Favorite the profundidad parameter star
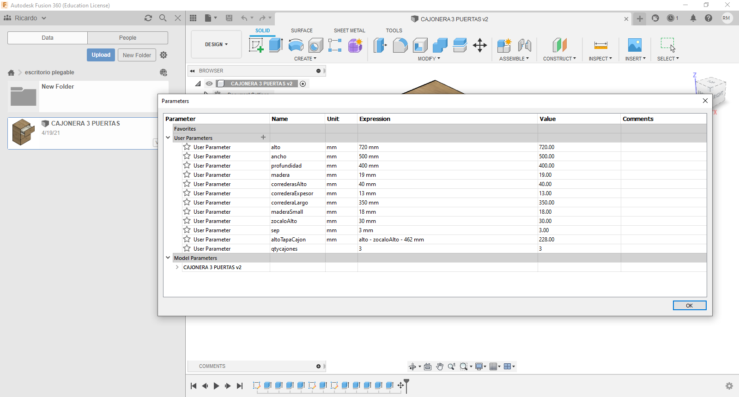 (187, 165)
